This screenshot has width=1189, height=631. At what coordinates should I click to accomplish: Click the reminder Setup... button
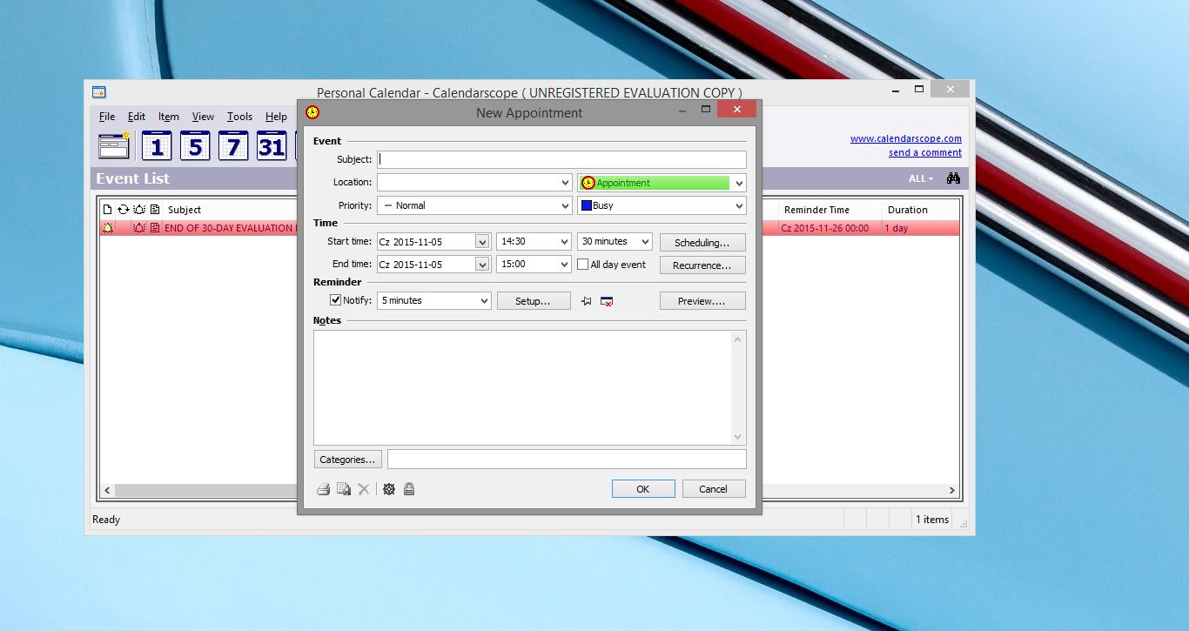534,301
